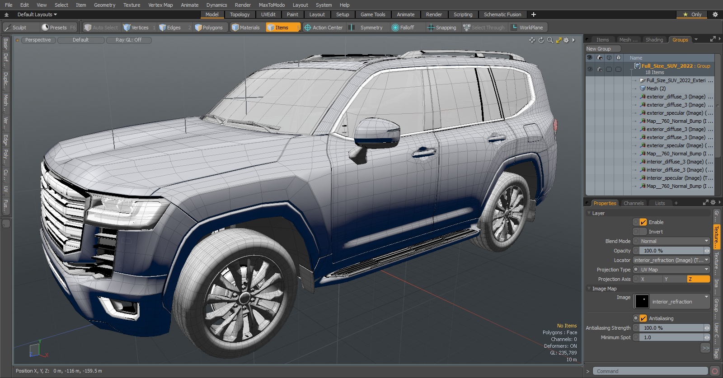
Task: Collapse the Layer section
Action: click(x=589, y=213)
